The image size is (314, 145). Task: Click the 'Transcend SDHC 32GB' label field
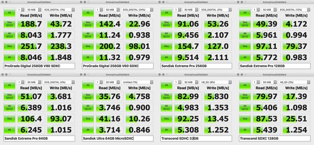196,138
